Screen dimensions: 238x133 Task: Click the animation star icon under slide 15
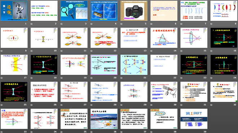pyautogui.click(x=181, y=51)
